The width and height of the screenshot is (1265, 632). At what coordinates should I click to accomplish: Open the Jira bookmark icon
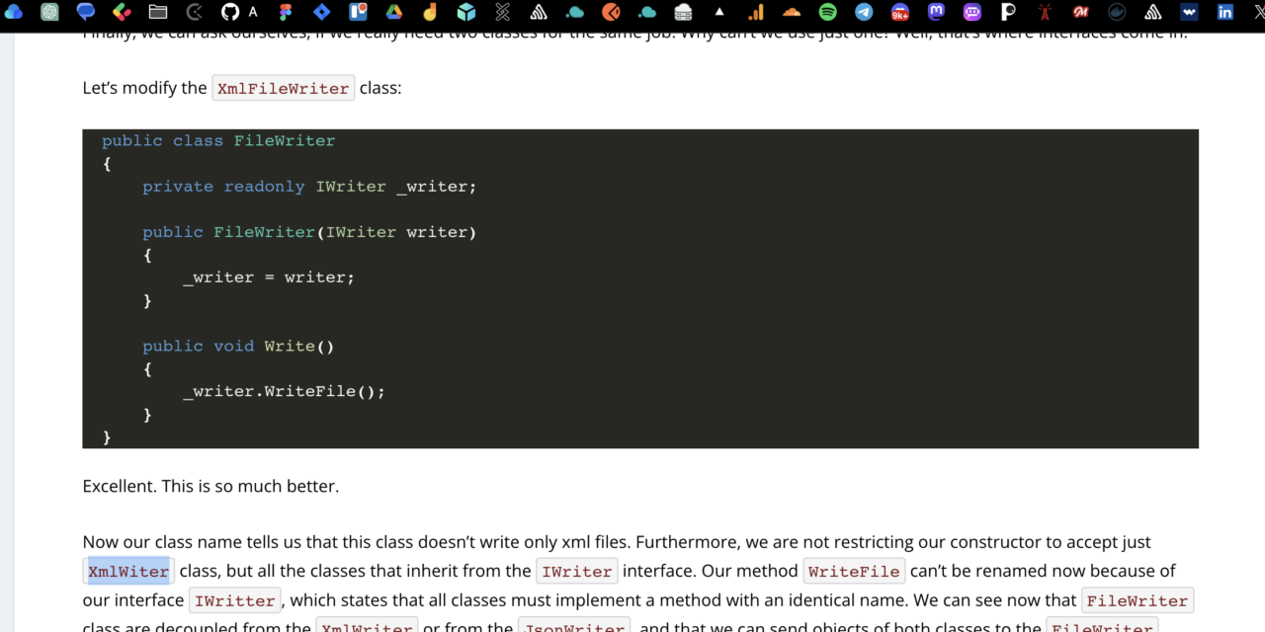(322, 12)
